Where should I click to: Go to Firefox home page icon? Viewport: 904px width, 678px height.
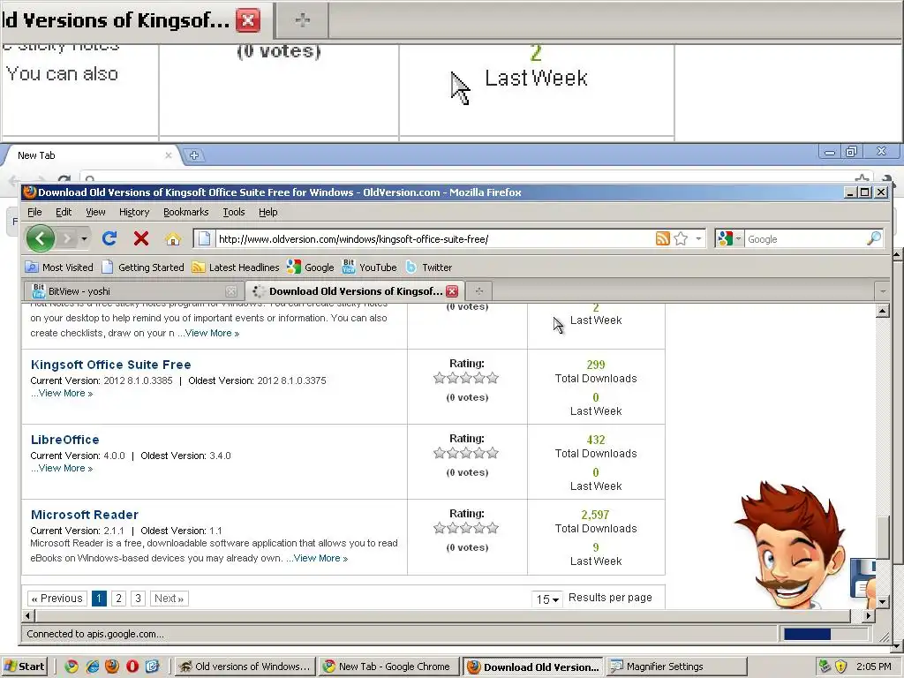[173, 238]
